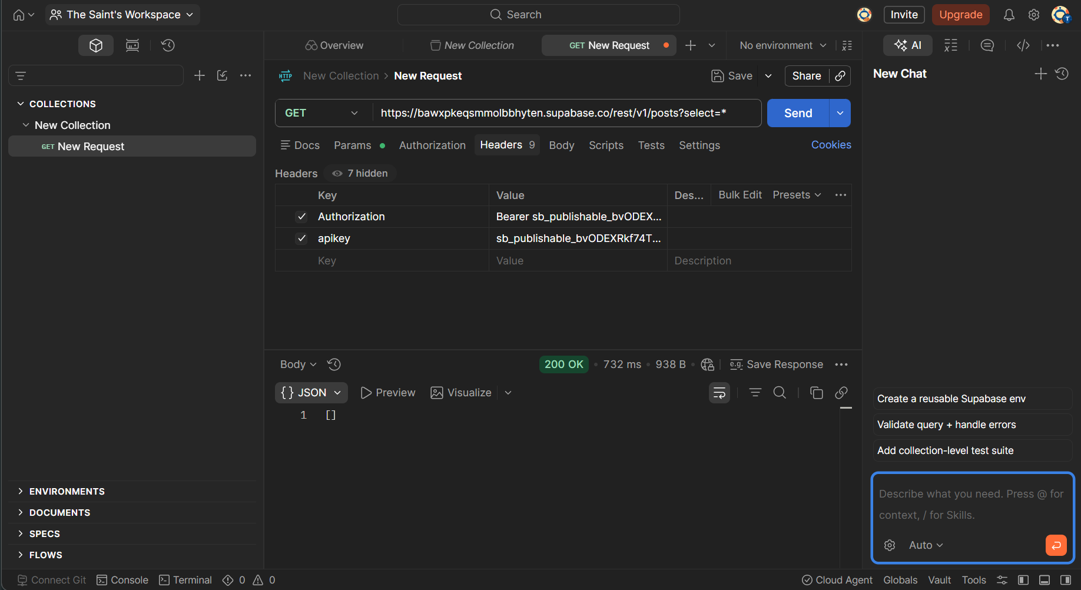The height and width of the screenshot is (590, 1081).
Task: Open the Auto model dropdown in AI chat
Action: pyautogui.click(x=926, y=545)
